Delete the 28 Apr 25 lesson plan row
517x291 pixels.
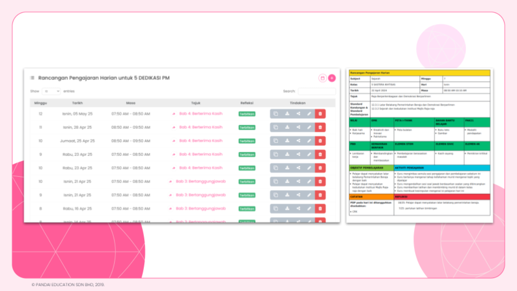click(x=320, y=127)
